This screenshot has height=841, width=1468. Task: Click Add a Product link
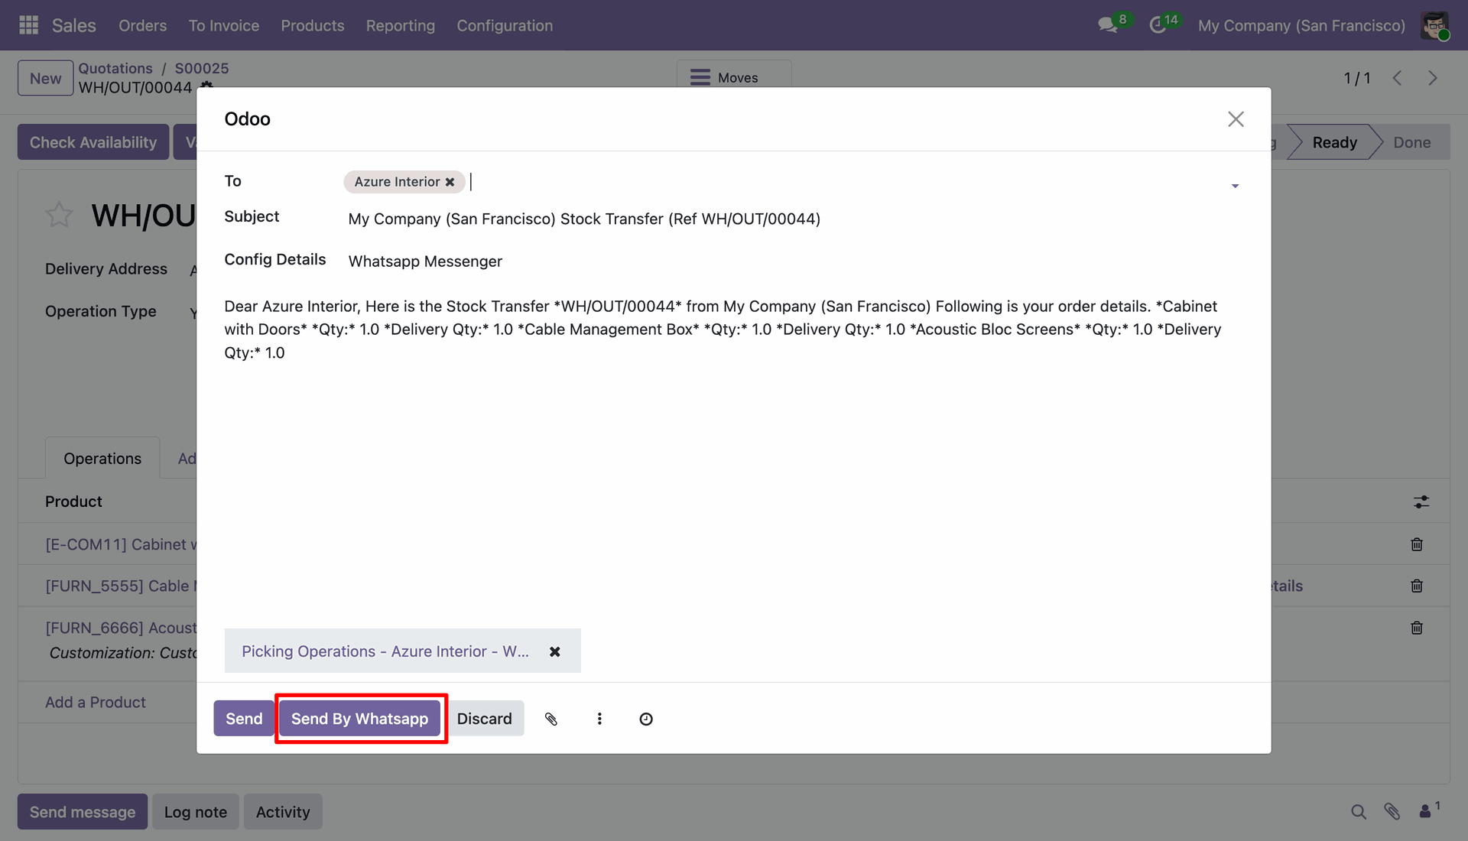pos(96,703)
